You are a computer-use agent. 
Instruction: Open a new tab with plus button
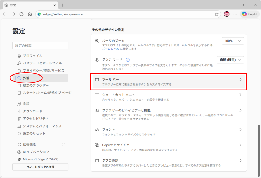62,5
